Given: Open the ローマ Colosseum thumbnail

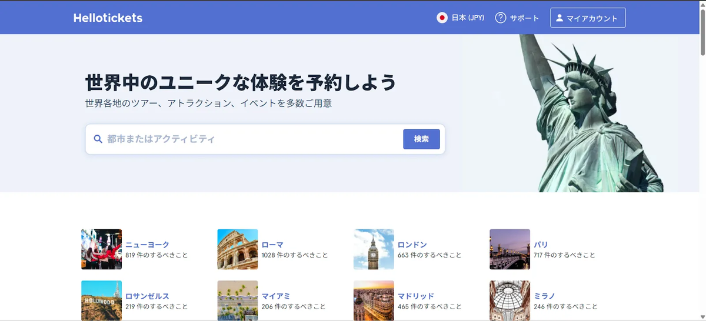Looking at the screenshot, I should pyautogui.click(x=238, y=249).
